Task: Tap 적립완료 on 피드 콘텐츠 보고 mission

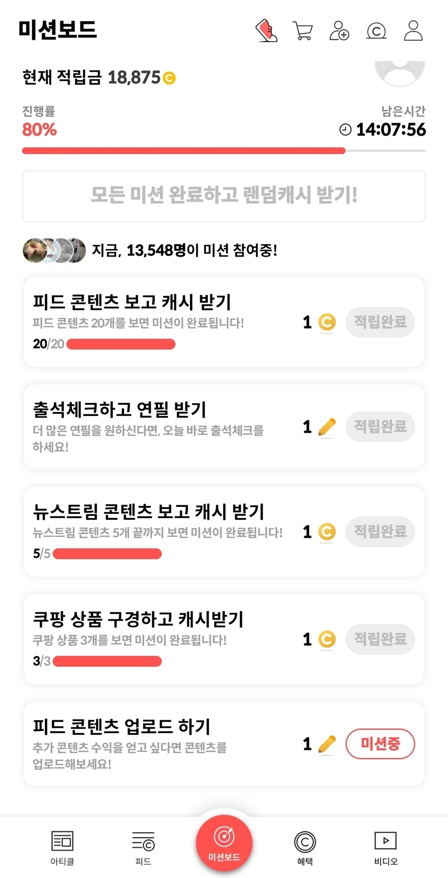Action: click(x=380, y=322)
